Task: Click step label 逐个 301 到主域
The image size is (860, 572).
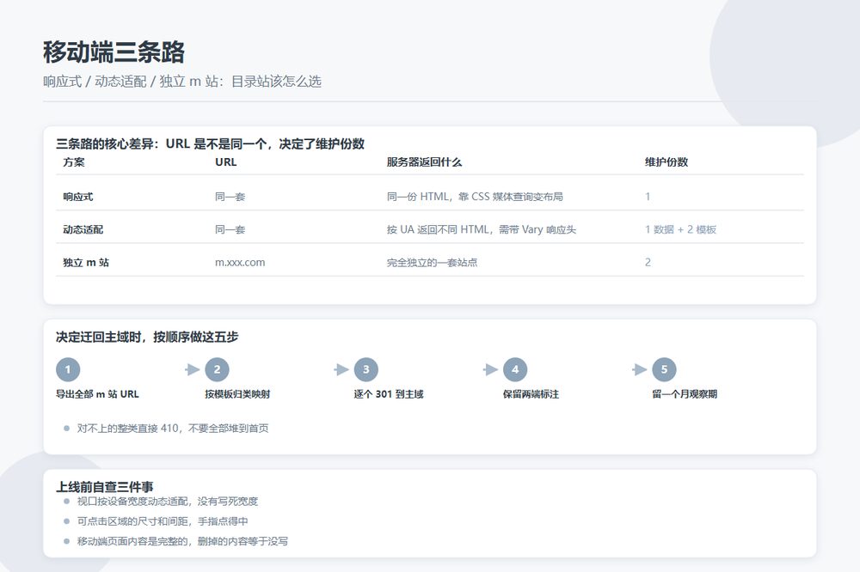Action: pos(389,394)
